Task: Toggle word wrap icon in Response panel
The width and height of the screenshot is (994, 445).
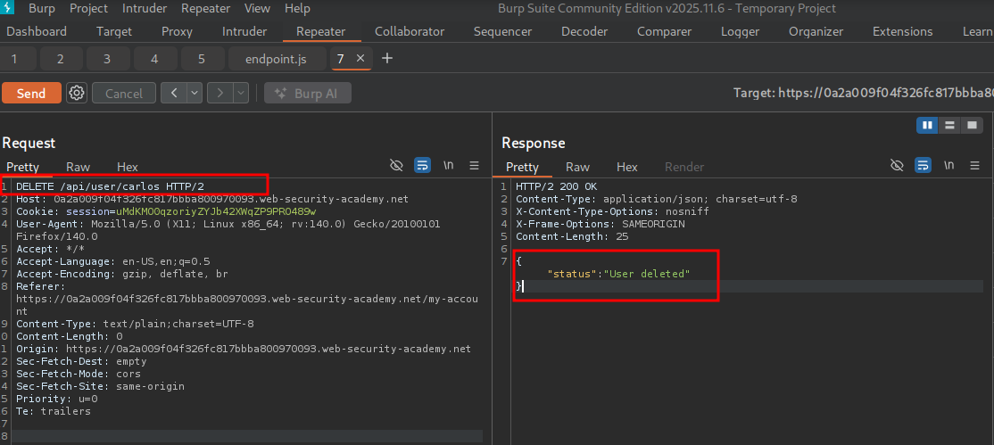Action: click(923, 166)
